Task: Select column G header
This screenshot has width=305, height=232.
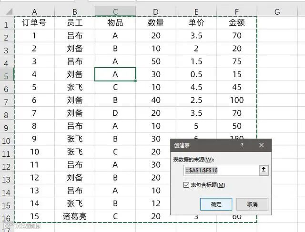Action: click(x=277, y=11)
